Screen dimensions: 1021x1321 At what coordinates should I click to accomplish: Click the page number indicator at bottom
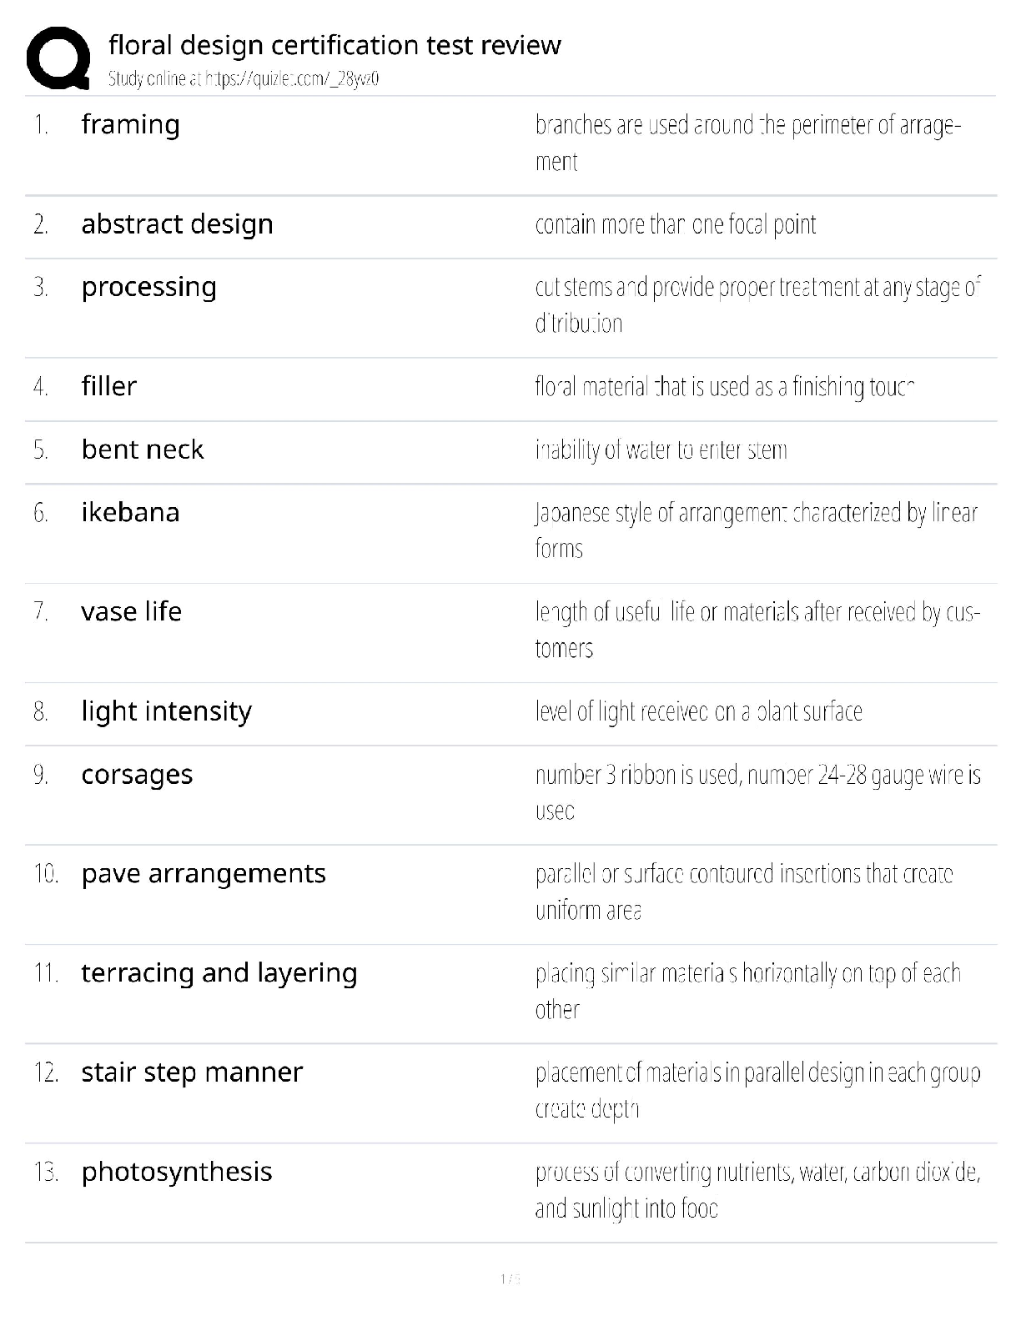click(510, 1278)
